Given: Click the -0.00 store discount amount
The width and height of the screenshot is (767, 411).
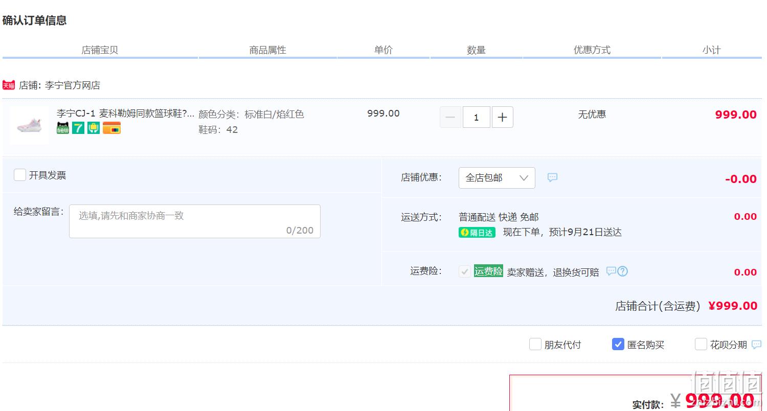Looking at the screenshot, I should pos(741,179).
